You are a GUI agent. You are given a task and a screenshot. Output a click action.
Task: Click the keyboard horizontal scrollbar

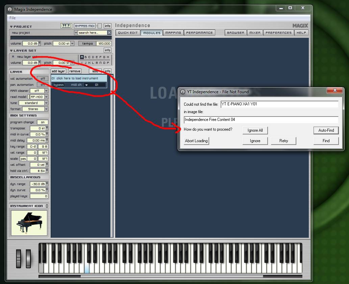(172, 277)
